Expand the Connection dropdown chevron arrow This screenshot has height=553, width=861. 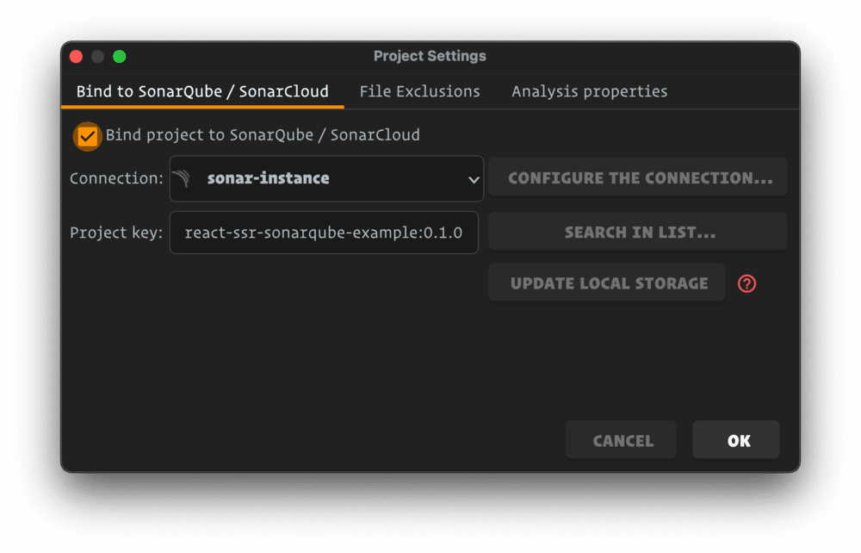(473, 179)
